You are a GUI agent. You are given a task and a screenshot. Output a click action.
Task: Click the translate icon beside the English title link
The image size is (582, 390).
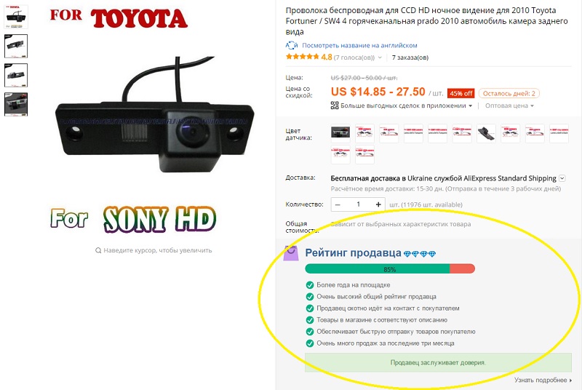tap(292, 45)
